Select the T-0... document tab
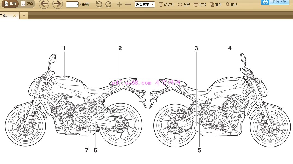The height and width of the screenshot is (164, 293). pyautogui.click(x=5, y=16)
